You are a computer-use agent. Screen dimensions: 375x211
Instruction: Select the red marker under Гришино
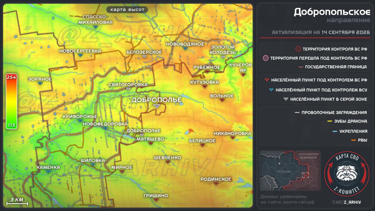point(156,200)
